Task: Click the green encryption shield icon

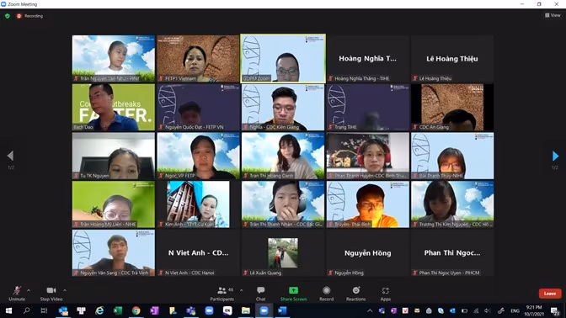Action: (x=8, y=16)
